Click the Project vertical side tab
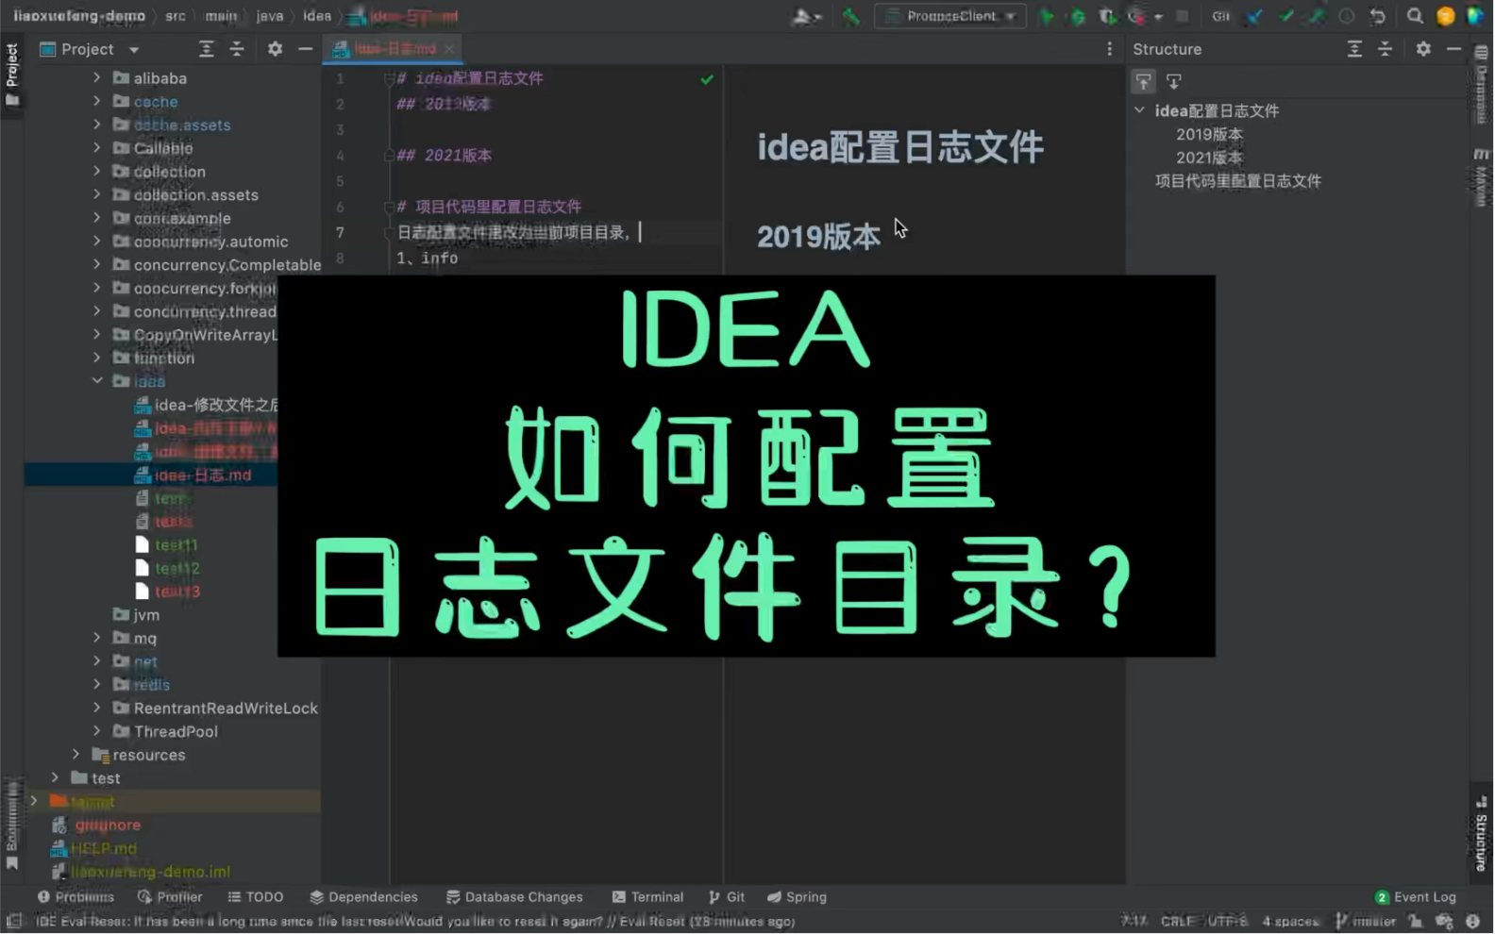Screen dimensions: 1495x934 (12, 74)
